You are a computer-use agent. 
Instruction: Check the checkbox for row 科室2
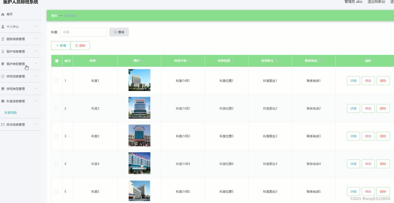coord(56,109)
